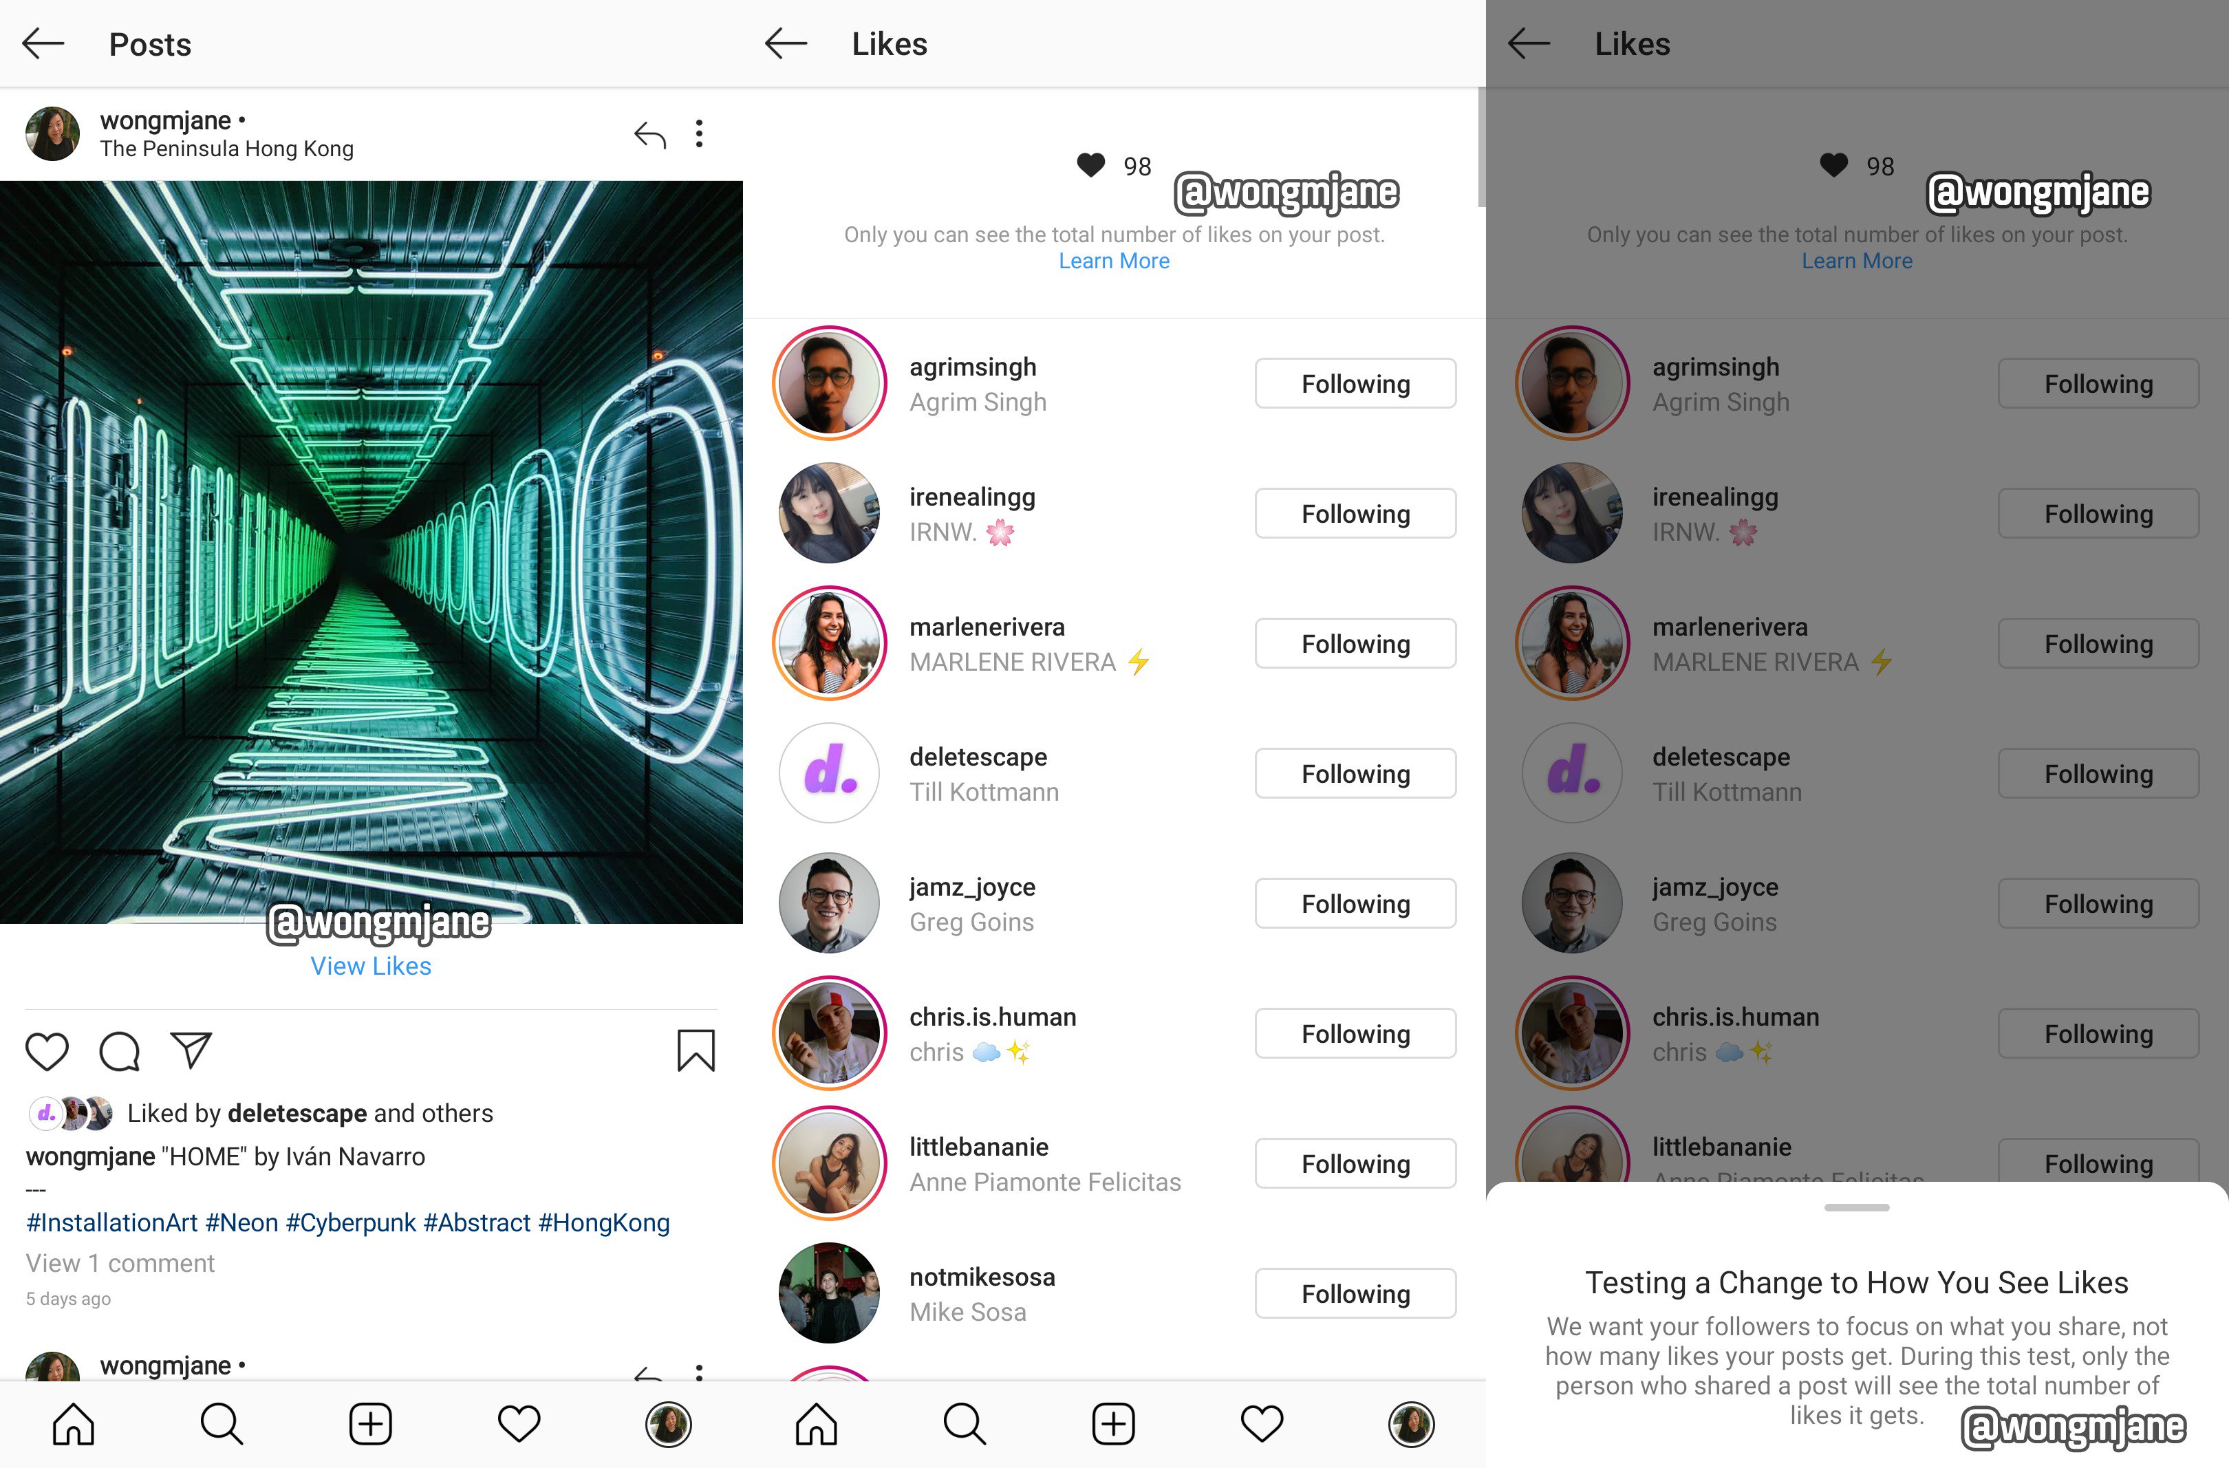This screenshot has width=2229, height=1468.
Task: Click Learn More link about likes visibility
Action: coord(1114,261)
